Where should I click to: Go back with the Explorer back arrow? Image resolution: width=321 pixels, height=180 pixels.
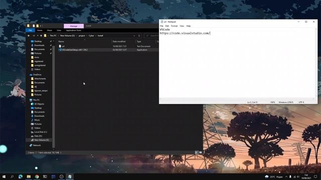click(x=29, y=35)
